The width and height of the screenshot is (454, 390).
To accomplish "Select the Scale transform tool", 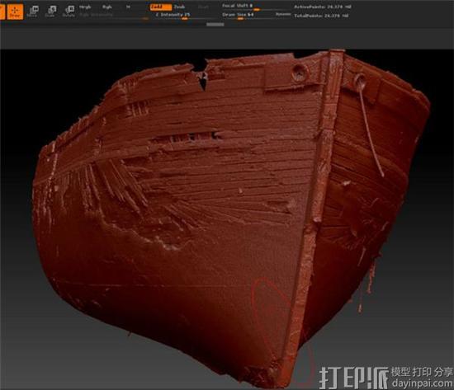I will tap(50, 12).
